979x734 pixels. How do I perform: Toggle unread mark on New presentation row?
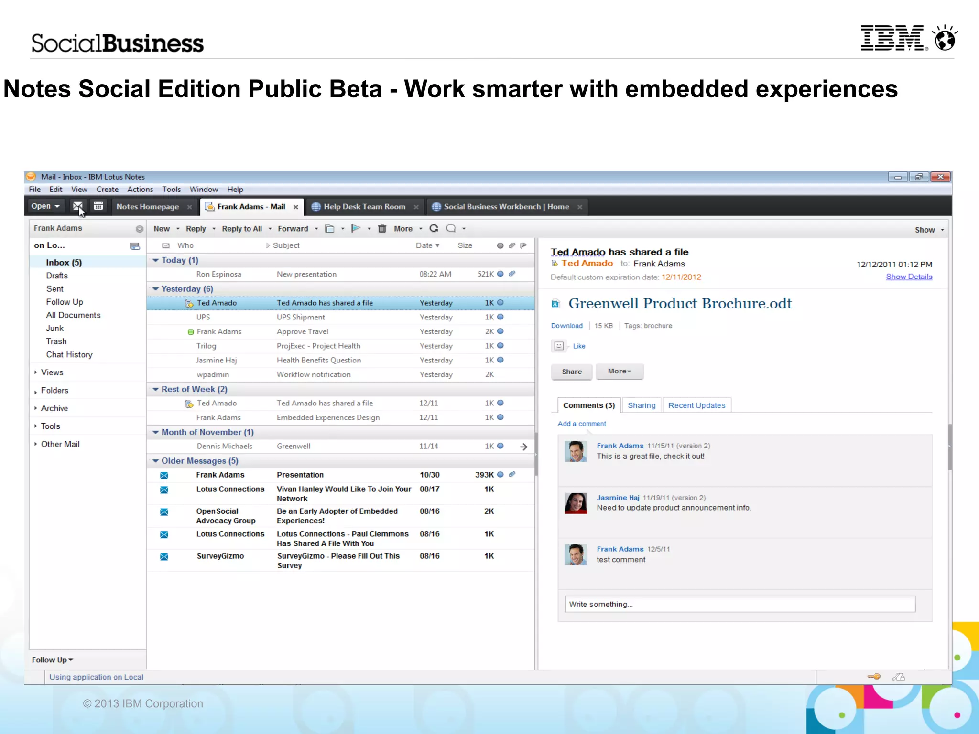click(x=500, y=274)
